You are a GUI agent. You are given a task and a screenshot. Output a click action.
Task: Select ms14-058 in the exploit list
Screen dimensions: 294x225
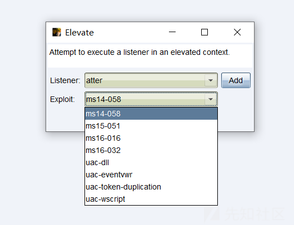coord(151,114)
